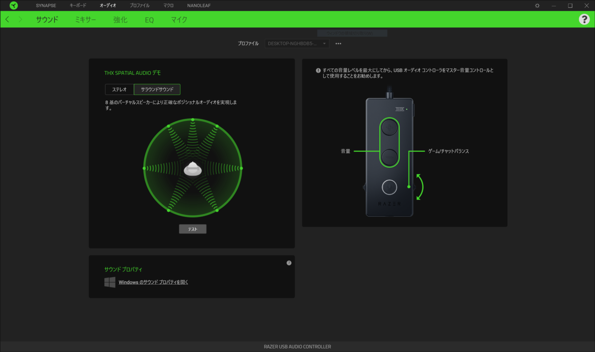
Task: Switch to the サウンド subtab
Action: pos(47,20)
